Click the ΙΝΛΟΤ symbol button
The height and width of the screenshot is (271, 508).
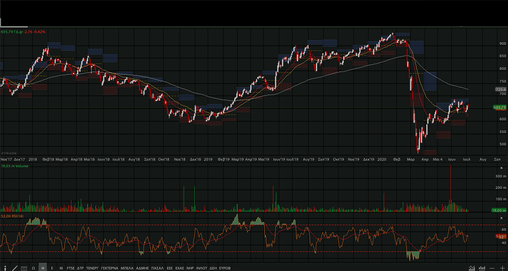tap(201, 268)
